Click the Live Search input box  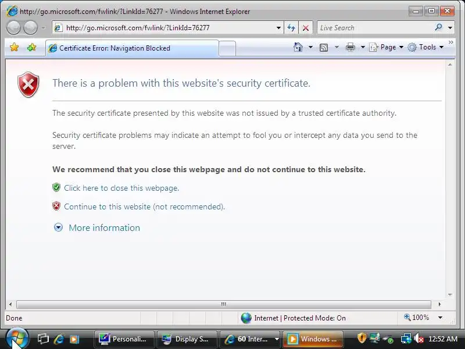tap(375, 28)
